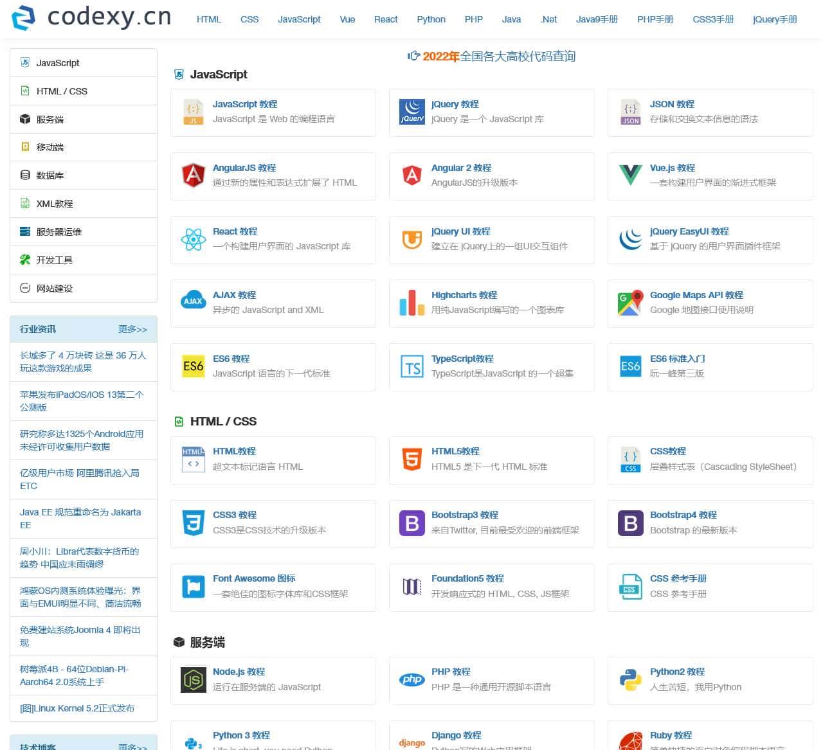The image size is (823, 750).
Task: Open the Angular 2 教程 logo icon
Action: [x=412, y=175]
